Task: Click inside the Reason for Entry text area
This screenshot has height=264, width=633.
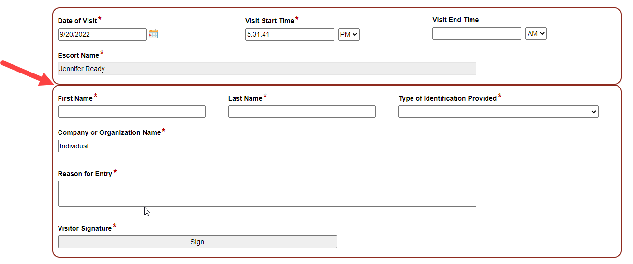Action: tap(266, 194)
